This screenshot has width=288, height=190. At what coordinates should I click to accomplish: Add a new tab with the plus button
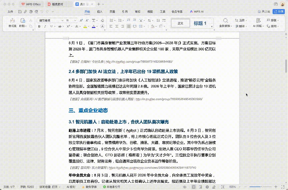pyautogui.click(x=99, y=4)
